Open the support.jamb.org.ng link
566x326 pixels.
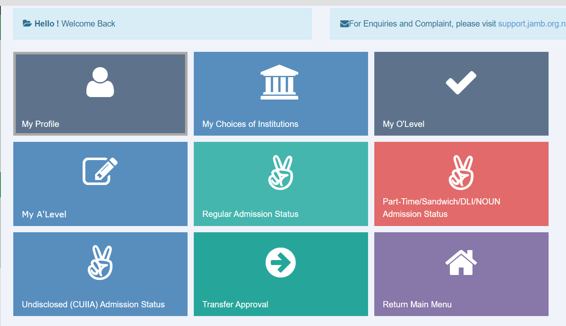click(x=531, y=24)
